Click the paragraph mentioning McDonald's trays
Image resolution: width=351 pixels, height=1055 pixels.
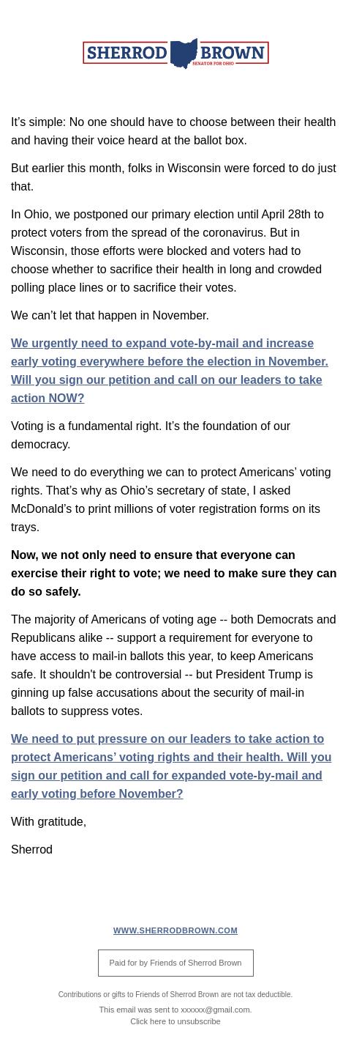click(x=171, y=500)
